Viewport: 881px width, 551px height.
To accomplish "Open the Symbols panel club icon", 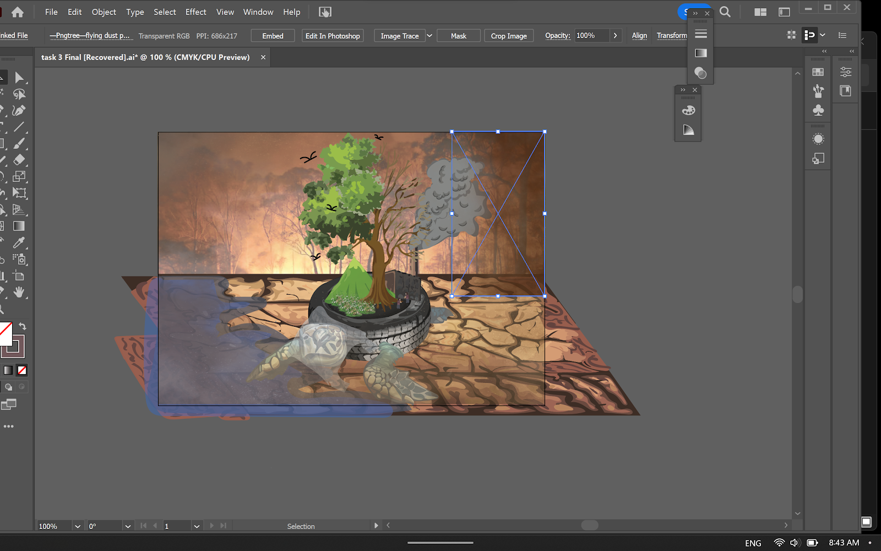I will [818, 110].
